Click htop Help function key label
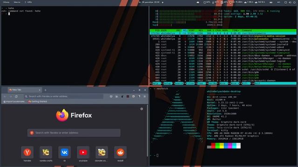Screen dimensions: 298x167 click(157, 83)
